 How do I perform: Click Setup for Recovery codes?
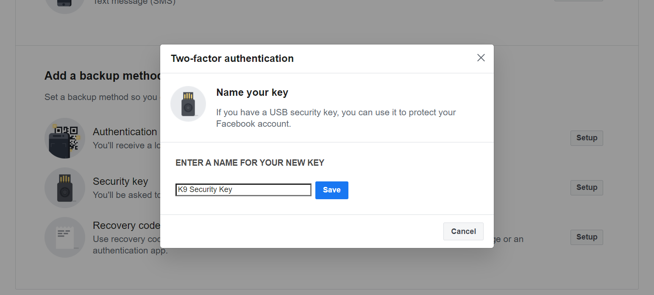tap(587, 237)
